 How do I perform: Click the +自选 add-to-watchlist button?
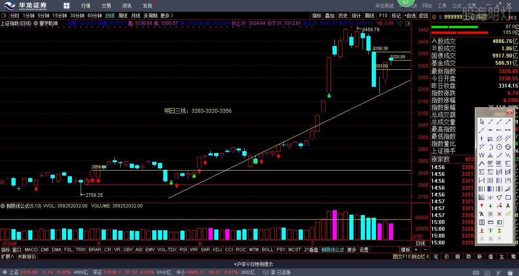click(x=410, y=16)
